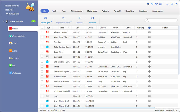180x112 pixels.
Task: Switch to the TV-Sendungen tab
Action: 77,11
